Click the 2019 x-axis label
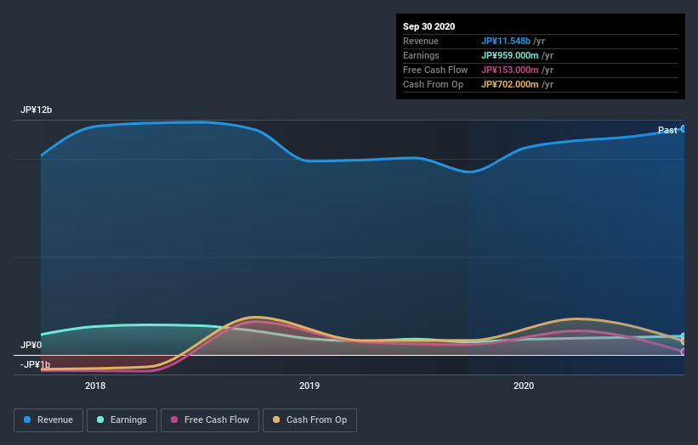This screenshot has height=445, width=698. 309,386
